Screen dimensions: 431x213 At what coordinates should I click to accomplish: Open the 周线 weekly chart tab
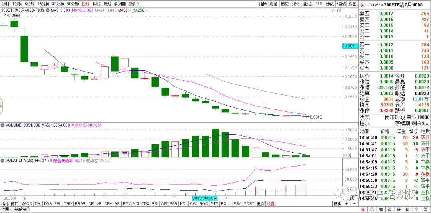[x=97, y=4]
